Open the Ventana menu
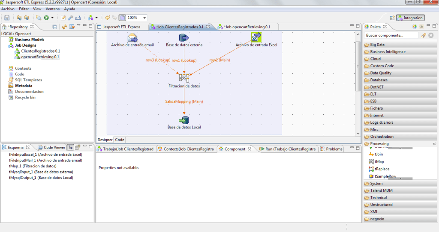Image resolution: width=439 pixels, height=232 pixels. coord(52,9)
